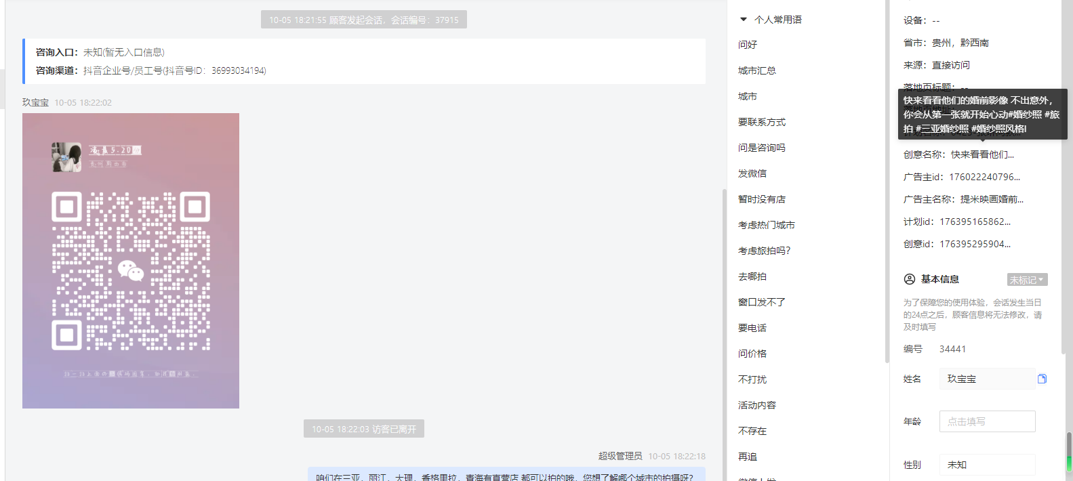The width and height of the screenshot is (1073, 481).
Task: Pick the 考虑旅拍吗? phrase
Action: tap(765, 251)
